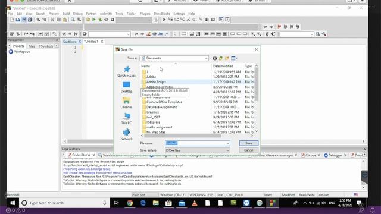Click the Rebuild icon

(x=106, y=20)
